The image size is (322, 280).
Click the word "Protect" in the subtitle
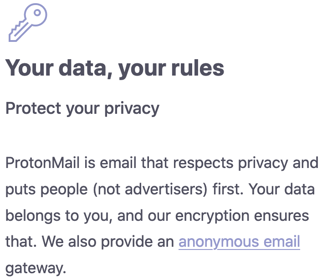pos(33,108)
